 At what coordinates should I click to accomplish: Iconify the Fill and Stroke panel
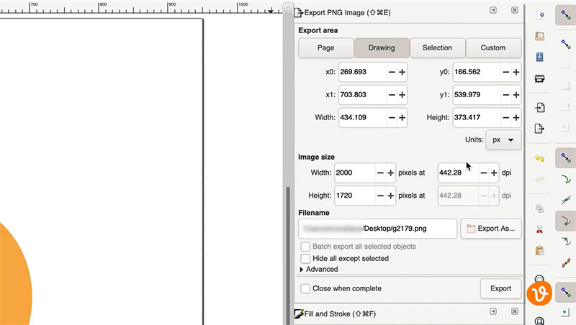coord(493,311)
